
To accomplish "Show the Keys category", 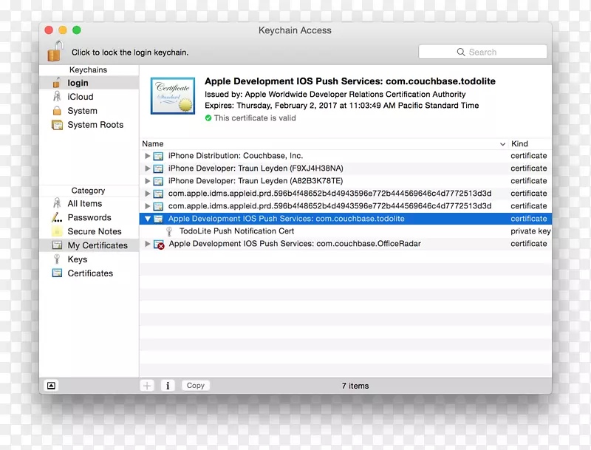I will pos(77,259).
